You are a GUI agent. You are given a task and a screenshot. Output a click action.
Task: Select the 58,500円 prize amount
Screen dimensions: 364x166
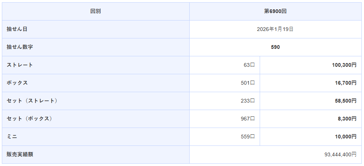coord(346,101)
